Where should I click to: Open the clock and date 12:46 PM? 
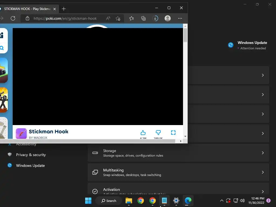[256, 201]
